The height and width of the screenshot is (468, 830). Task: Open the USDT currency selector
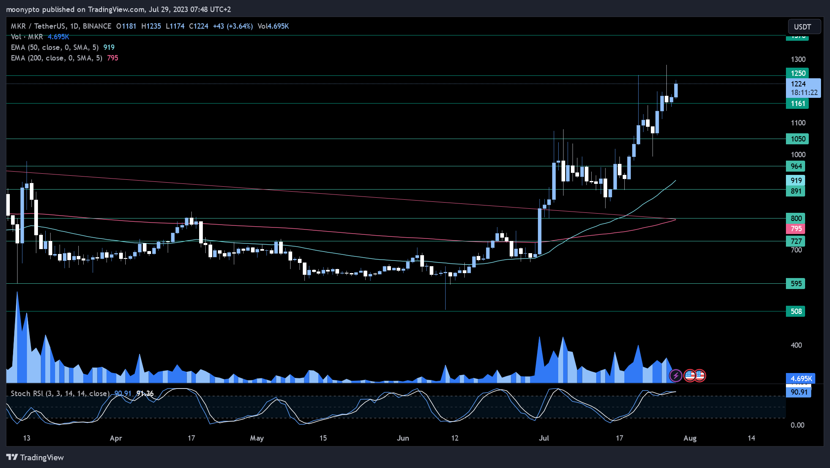(x=804, y=26)
